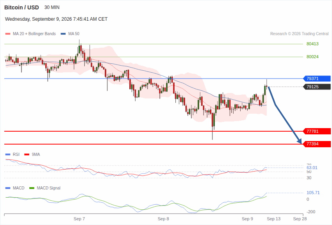Select the 79371 pivot price tag
Image resolution: width=332 pixels, height=225 pixels.
[317, 79]
